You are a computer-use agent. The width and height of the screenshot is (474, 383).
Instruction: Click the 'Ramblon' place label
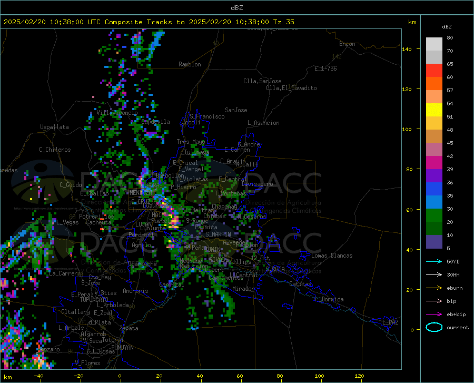pos(190,64)
